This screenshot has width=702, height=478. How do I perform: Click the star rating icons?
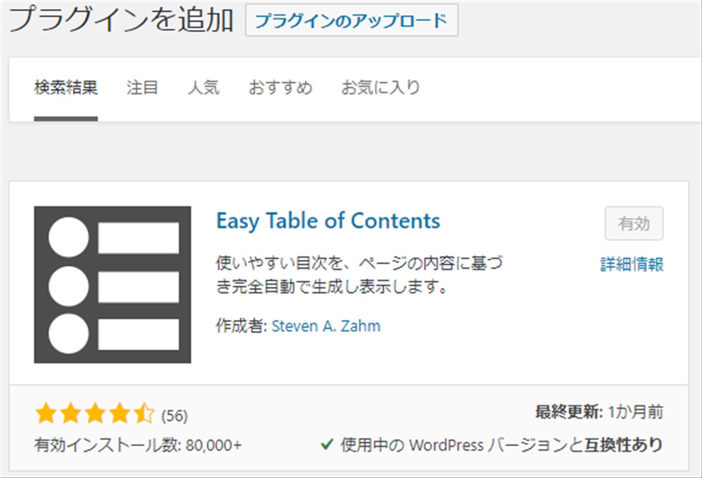click(x=94, y=414)
